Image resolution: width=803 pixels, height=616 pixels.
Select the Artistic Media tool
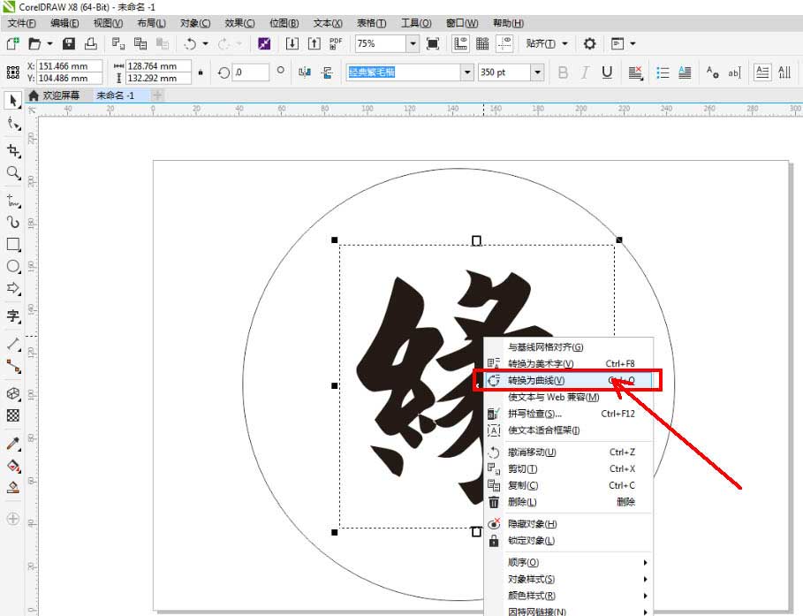point(13,222)
